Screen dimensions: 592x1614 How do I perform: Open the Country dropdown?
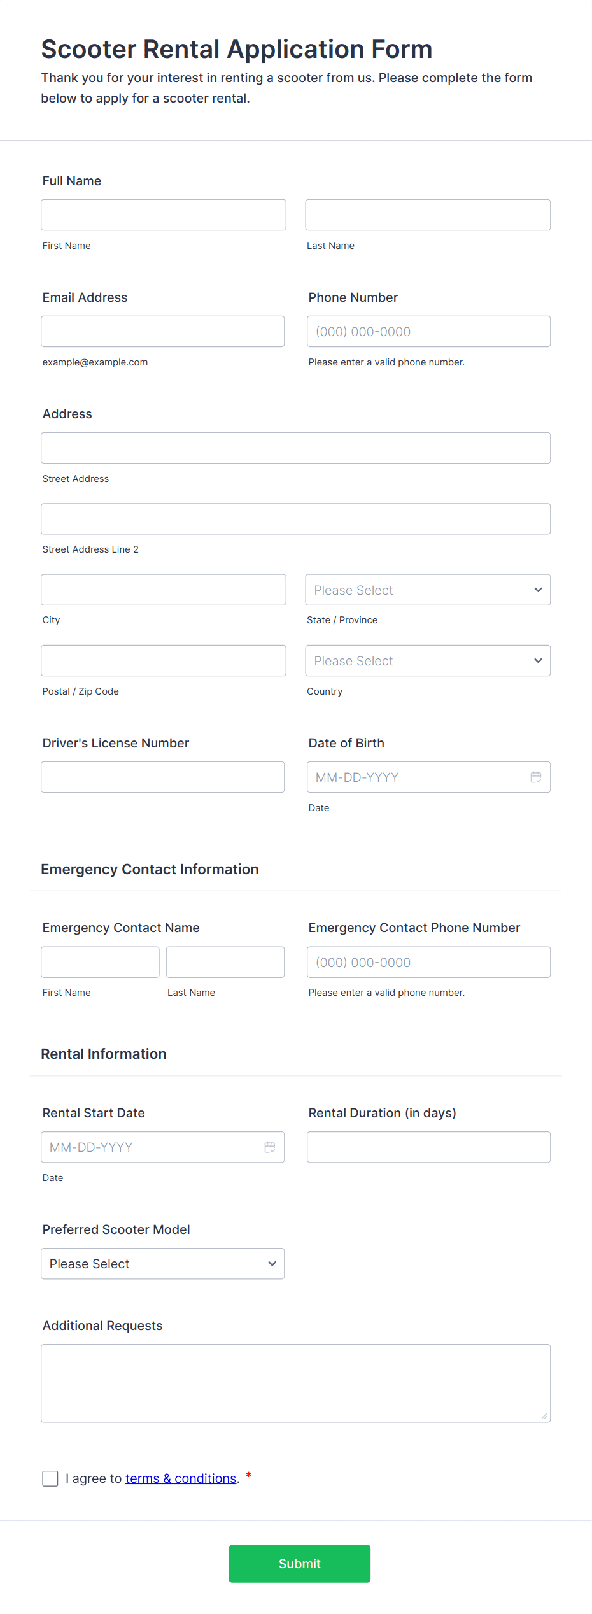428,660
